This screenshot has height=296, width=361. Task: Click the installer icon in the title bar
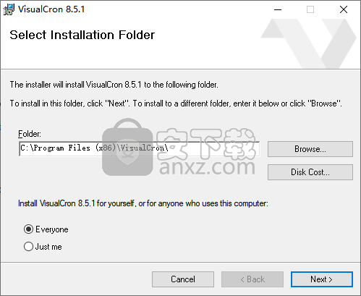point(9,9)
